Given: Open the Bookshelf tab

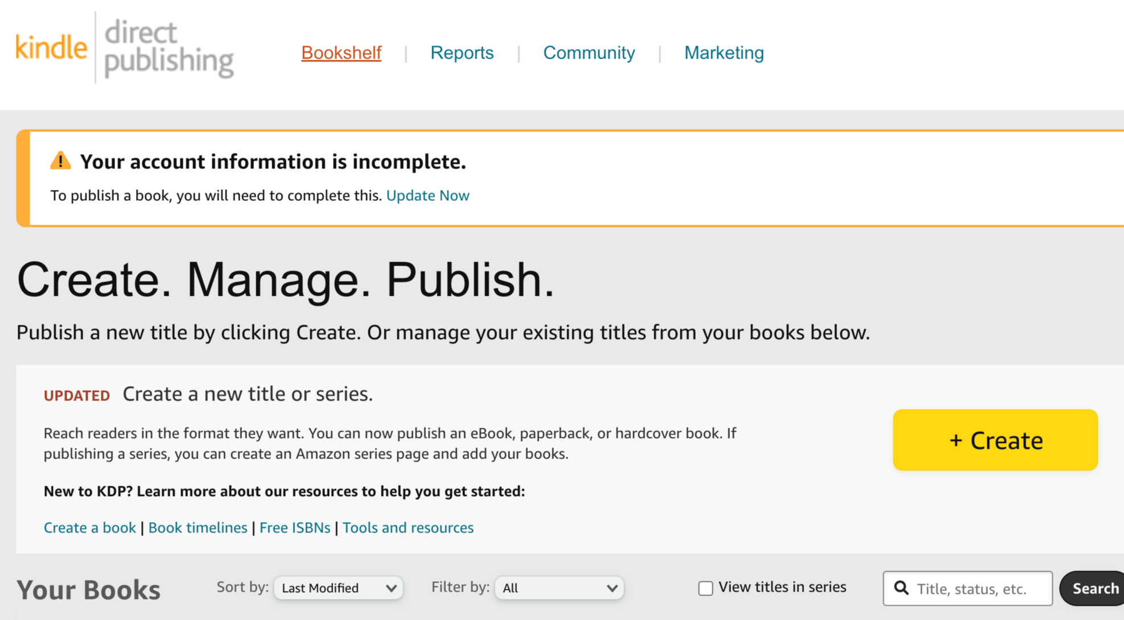Looking at the screenshot, I should point(341,53).
